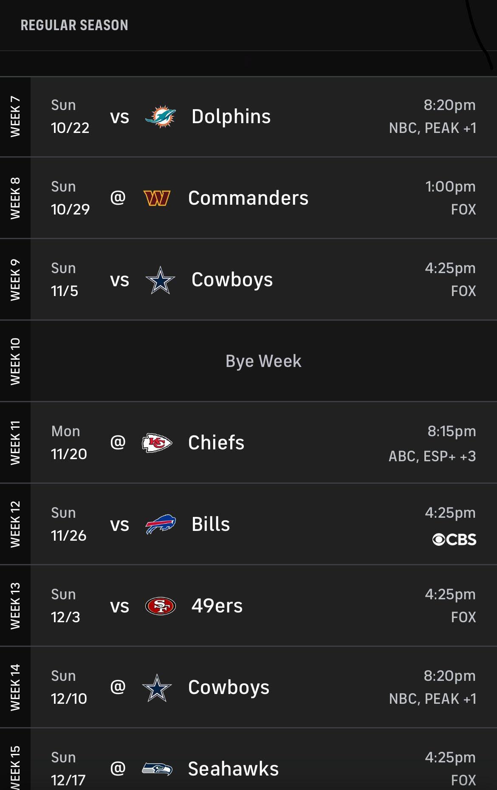
Task: Open the Commanders matchup name
Action: pyautogui.click(x=248, y=198)
